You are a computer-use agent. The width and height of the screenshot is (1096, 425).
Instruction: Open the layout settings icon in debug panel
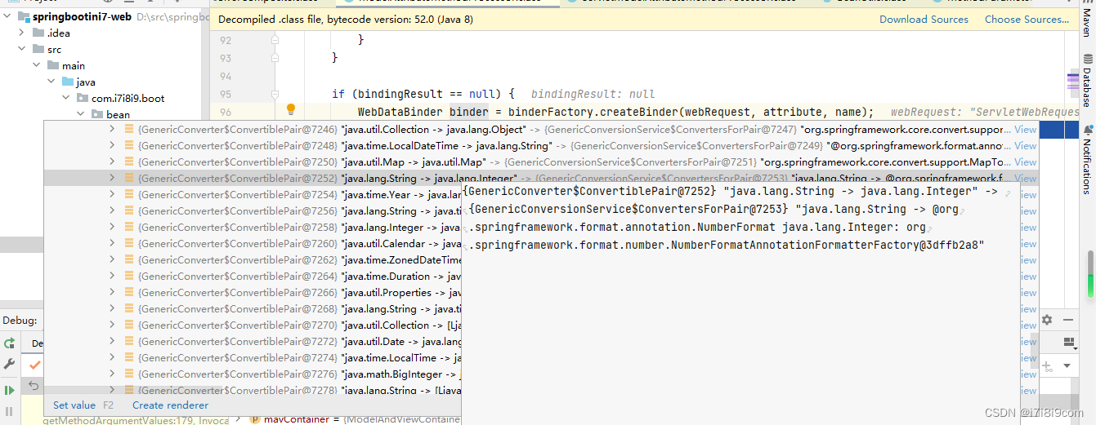tap(1069, 343)
